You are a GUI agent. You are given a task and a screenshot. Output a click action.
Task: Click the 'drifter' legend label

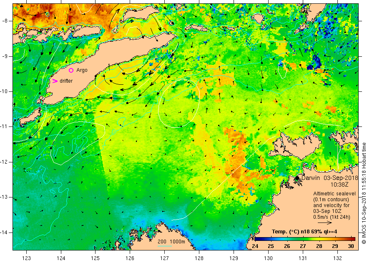tap(66, 81)
